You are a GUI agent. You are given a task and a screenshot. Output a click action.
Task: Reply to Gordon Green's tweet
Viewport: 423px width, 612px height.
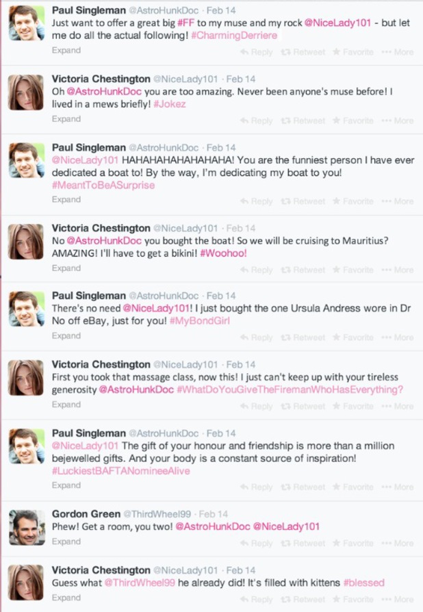coord(257,544)
